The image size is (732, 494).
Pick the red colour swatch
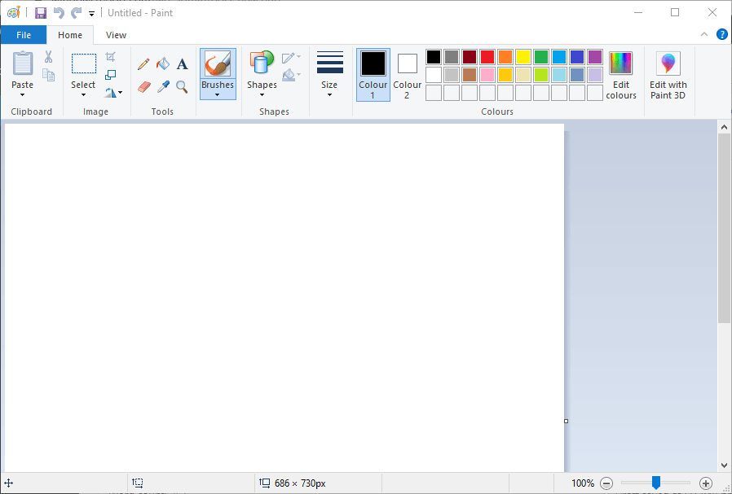(x=487, y=57)
